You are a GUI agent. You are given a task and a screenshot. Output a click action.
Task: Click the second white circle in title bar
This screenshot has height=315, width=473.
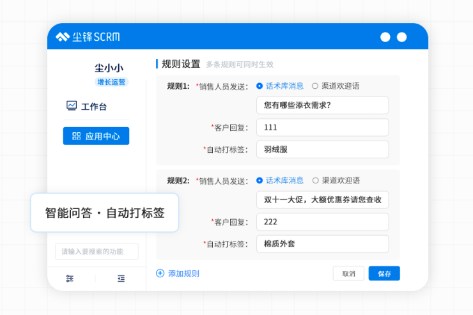(402, 37)
